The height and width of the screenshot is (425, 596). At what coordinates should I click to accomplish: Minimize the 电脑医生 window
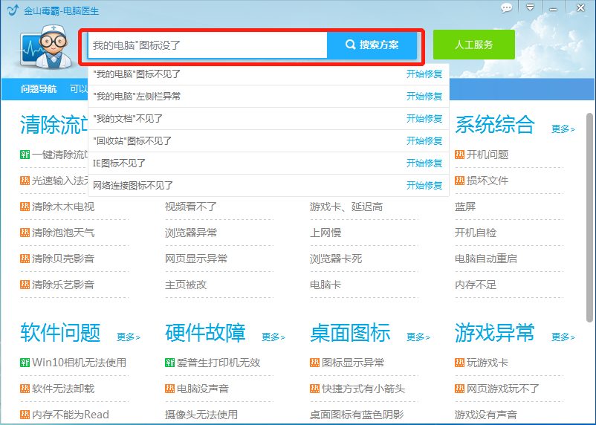point(554,8)
